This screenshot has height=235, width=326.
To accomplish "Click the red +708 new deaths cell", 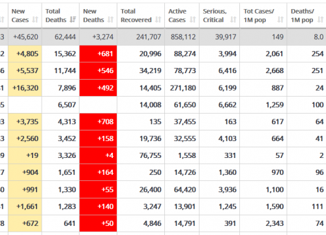I will pyautogui.click(x=98, y=121).
